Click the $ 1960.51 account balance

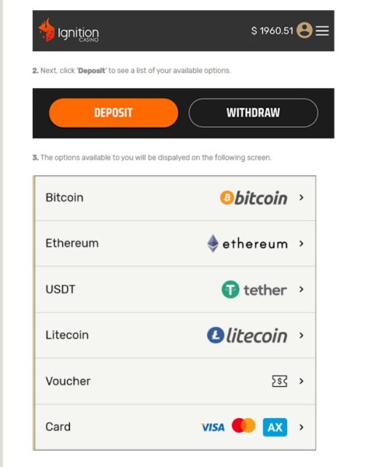pyautogui.click(x=272, y=30)
